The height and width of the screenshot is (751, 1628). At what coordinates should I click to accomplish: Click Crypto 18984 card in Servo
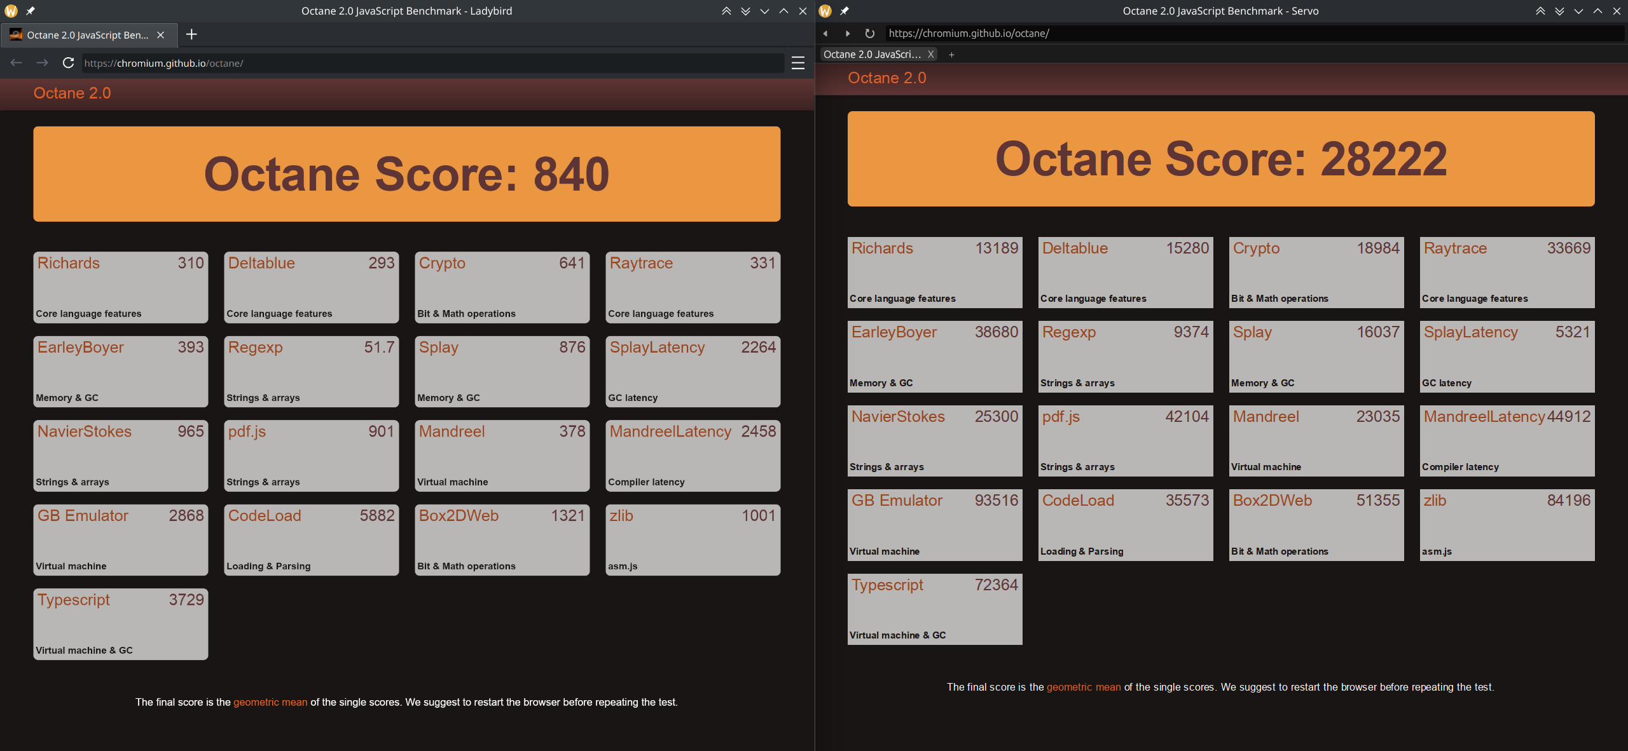(x=1316, y=273)
